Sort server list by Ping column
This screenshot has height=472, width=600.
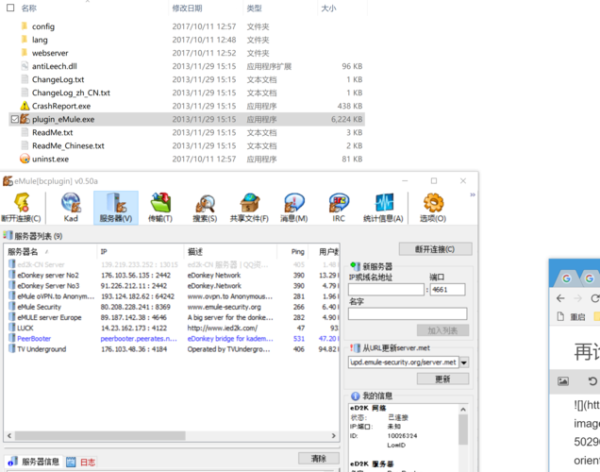click(298, 252)
